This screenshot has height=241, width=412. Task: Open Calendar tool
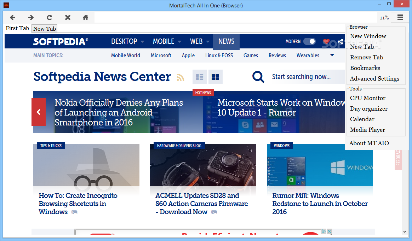coord(362,119)
